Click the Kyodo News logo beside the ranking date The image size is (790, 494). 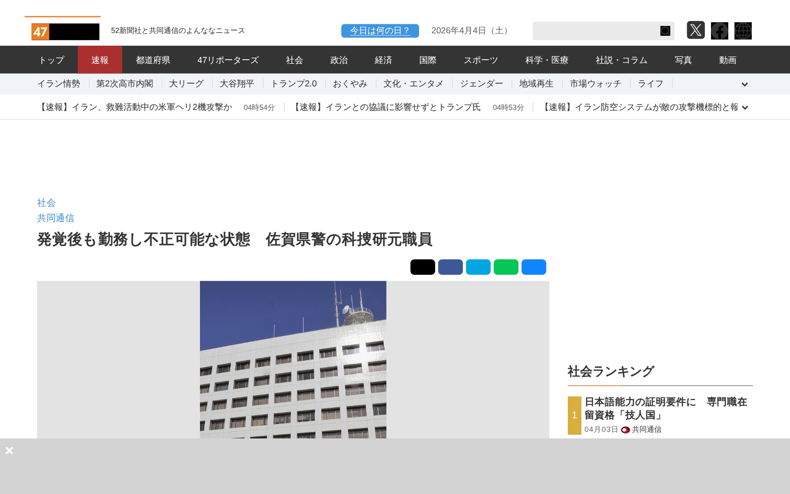(625, 430)
